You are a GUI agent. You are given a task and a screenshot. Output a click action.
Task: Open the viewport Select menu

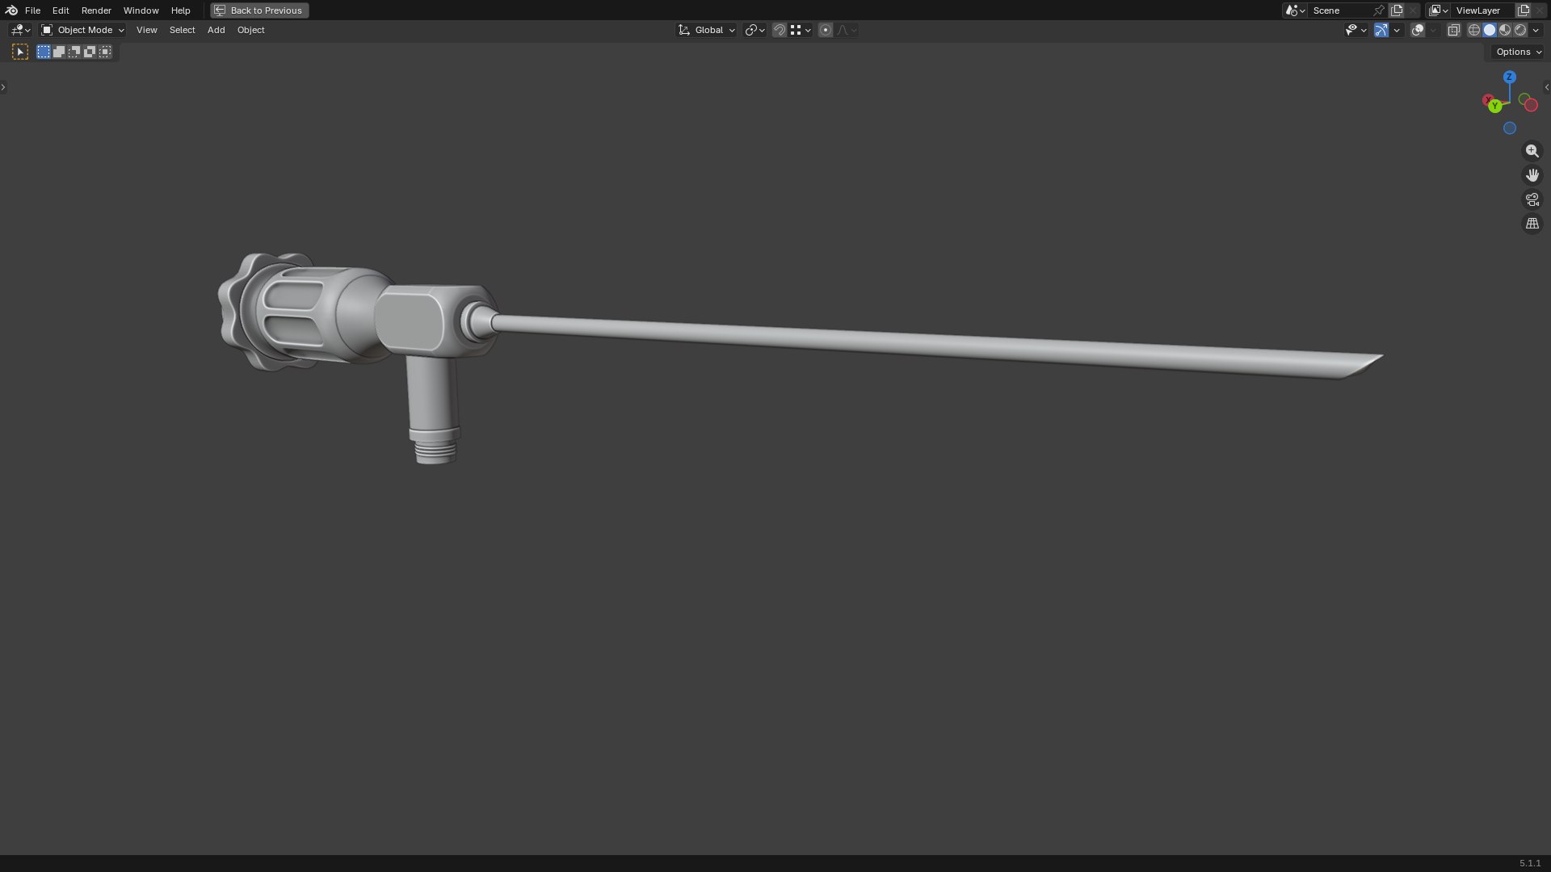coord(182,30)
